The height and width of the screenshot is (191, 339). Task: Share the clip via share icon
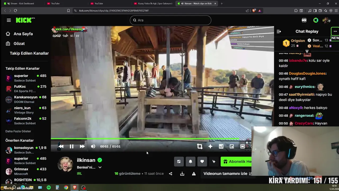click(171, 174)
